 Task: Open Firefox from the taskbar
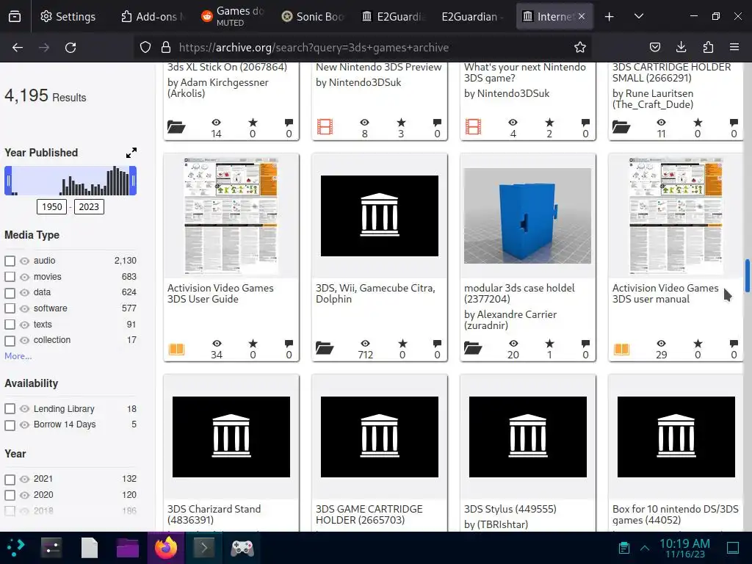click(165, 547)
